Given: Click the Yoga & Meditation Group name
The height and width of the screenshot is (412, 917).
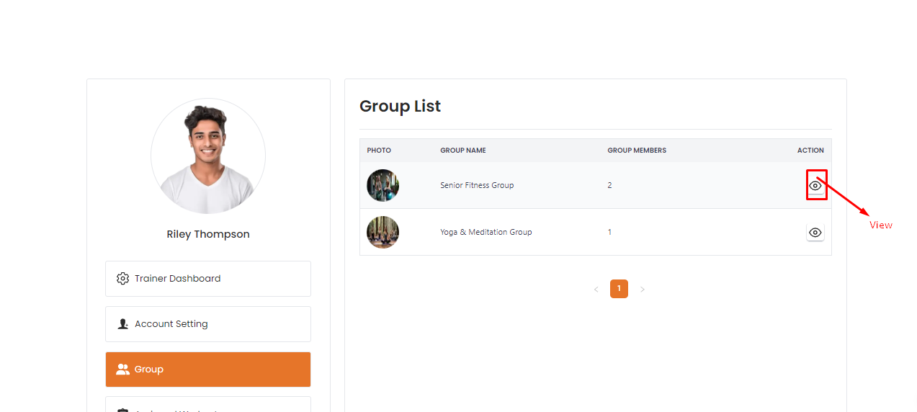Looking at the screenshot, I should (486, 232).
